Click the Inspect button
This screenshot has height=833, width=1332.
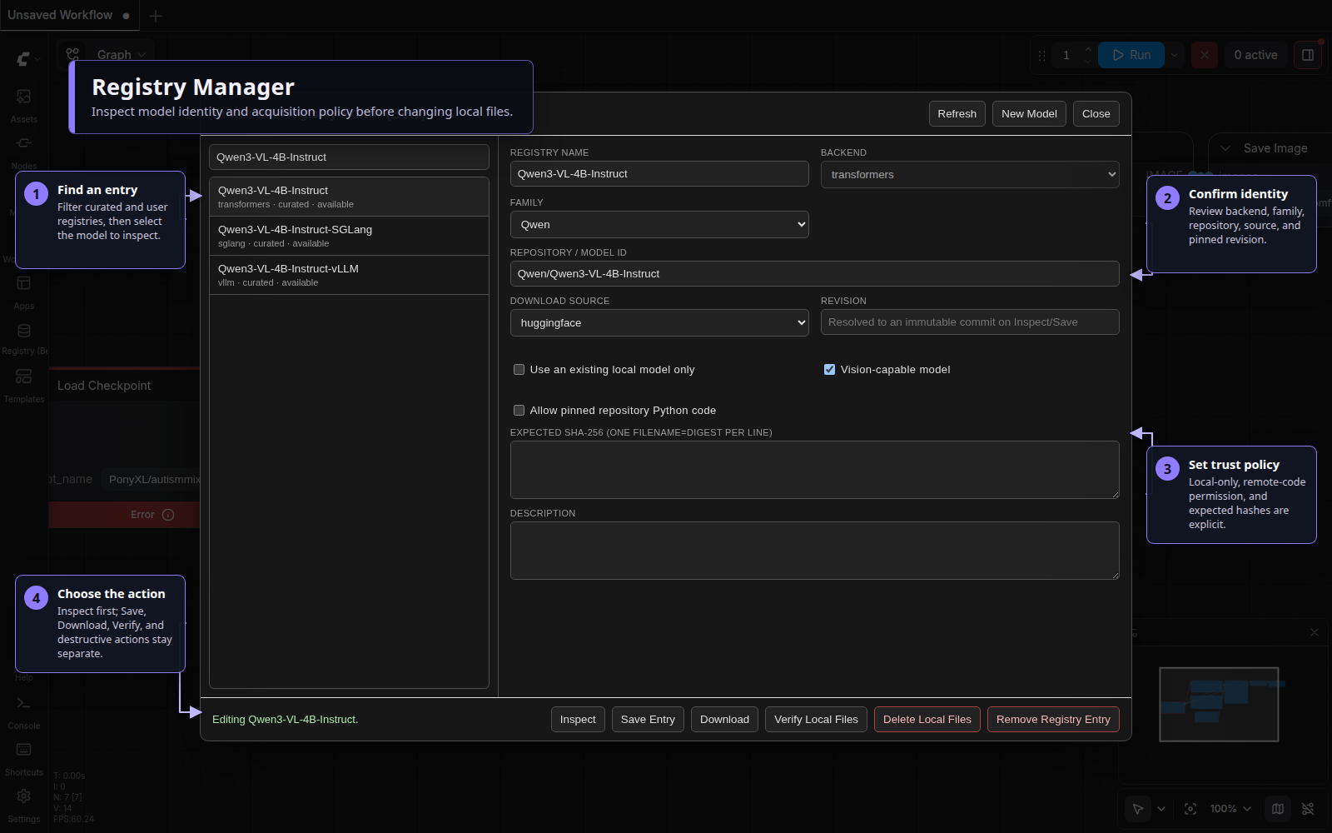578,720
